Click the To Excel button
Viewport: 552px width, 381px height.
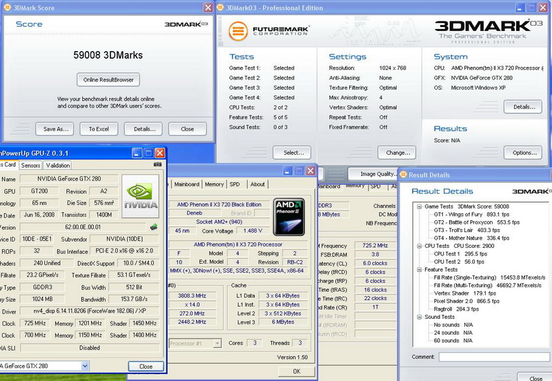99,129
